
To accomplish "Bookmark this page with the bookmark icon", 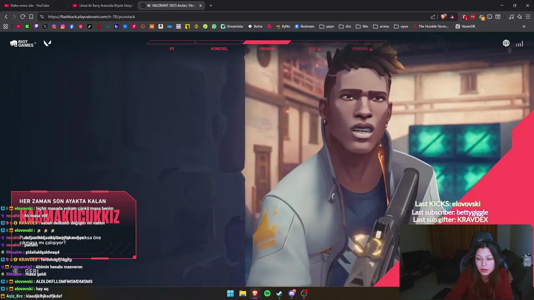I will click(31, 17).
